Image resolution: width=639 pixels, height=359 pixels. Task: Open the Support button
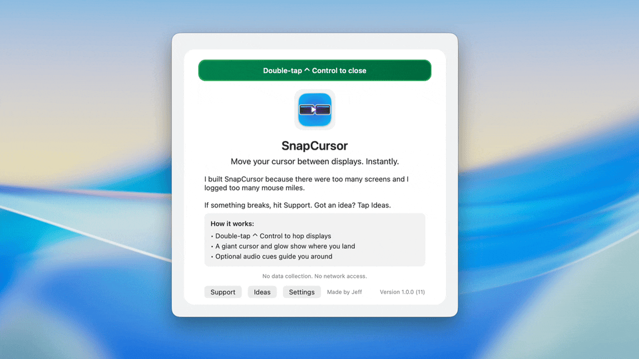click(223, 292)
